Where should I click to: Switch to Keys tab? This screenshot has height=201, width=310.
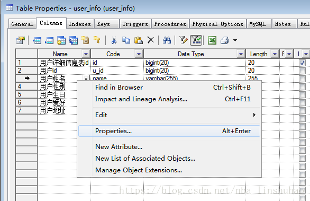point(107,24)
